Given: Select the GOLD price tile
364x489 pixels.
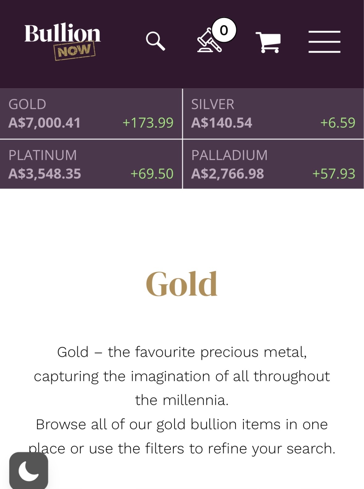Looking at the screenshot, I should point(91,113).
